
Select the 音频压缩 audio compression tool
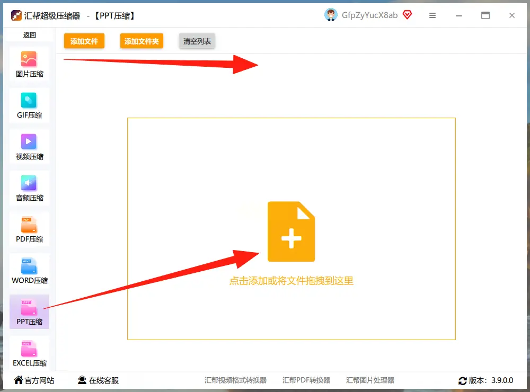(x=29, y=188)
